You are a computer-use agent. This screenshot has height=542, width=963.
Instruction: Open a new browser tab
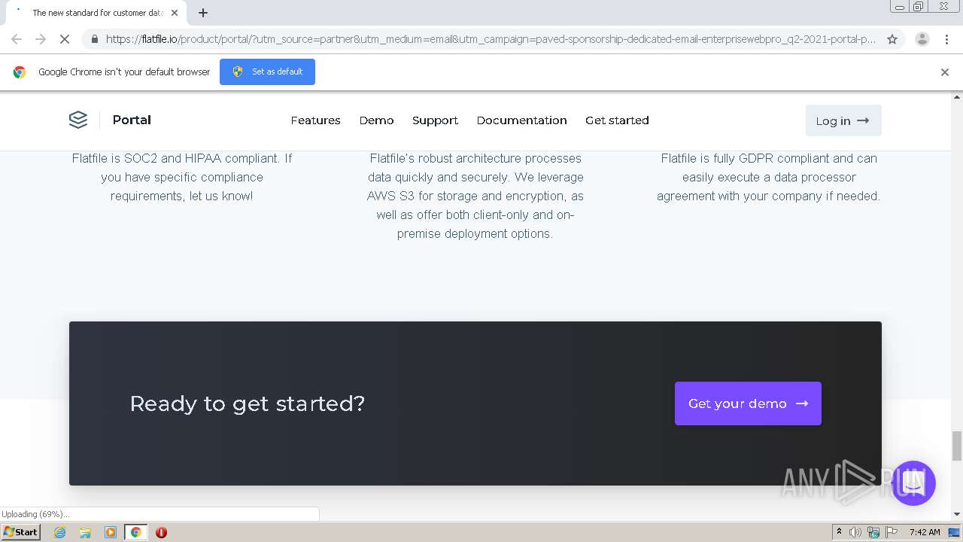click(x=203, y=13)
